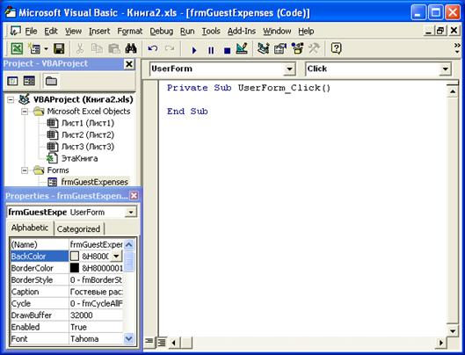
Task: Click the Reset stop button
Action: pos(227,50)
